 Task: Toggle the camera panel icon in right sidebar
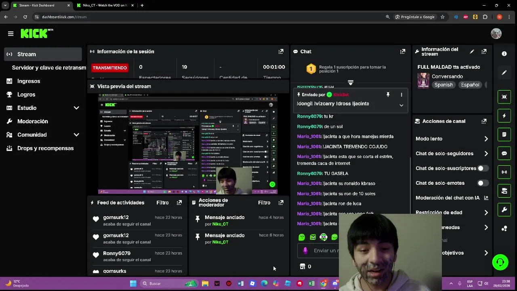tap(504, 191)
